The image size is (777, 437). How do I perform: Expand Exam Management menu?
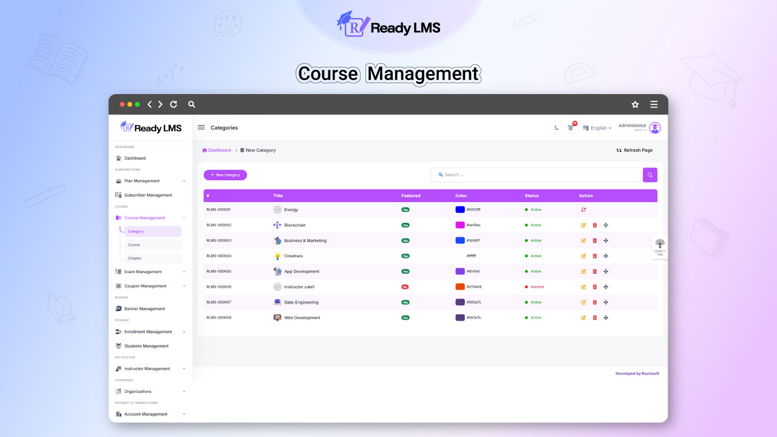(x=151, y=272)
